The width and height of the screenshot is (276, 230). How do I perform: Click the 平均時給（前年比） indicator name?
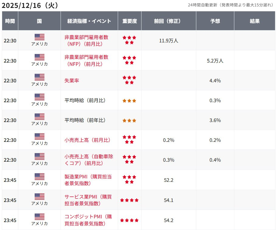(85, 120)
